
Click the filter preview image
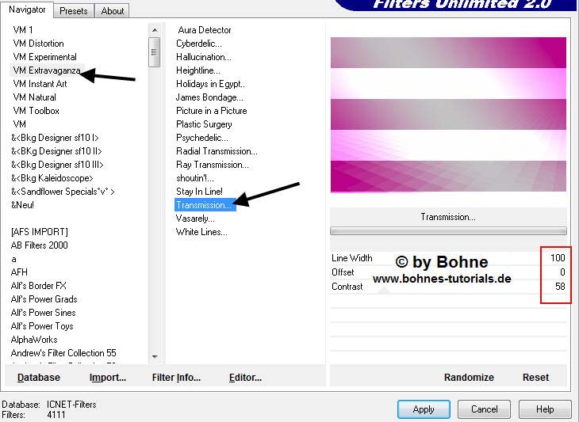pos(448,115)
